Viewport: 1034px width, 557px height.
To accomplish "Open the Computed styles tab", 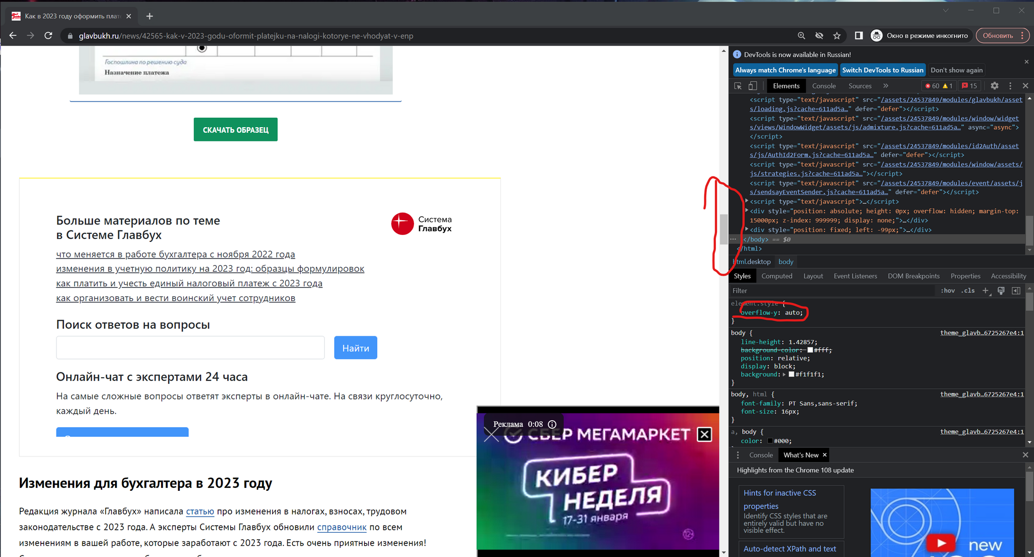I will (777, 276).
